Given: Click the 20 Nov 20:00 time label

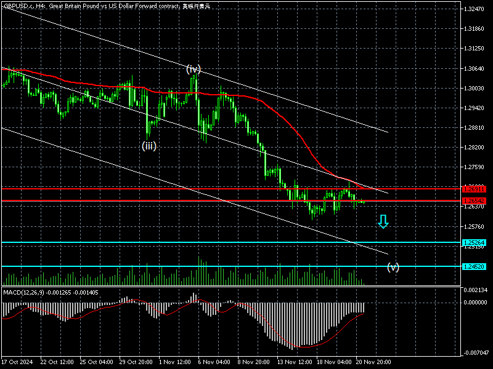Looking at the screenshot, I should point(373,362).
